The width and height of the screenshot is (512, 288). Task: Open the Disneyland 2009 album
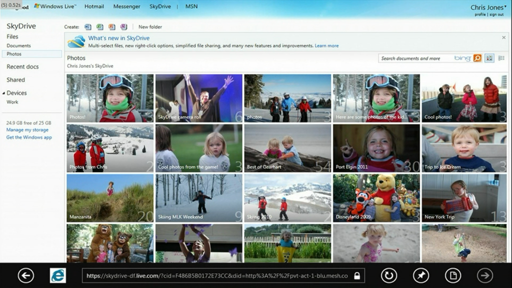376,198
